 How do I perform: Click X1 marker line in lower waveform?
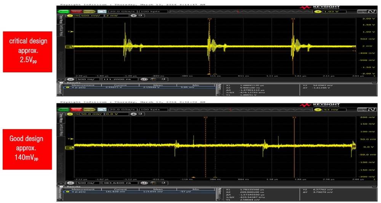[294, 147]
